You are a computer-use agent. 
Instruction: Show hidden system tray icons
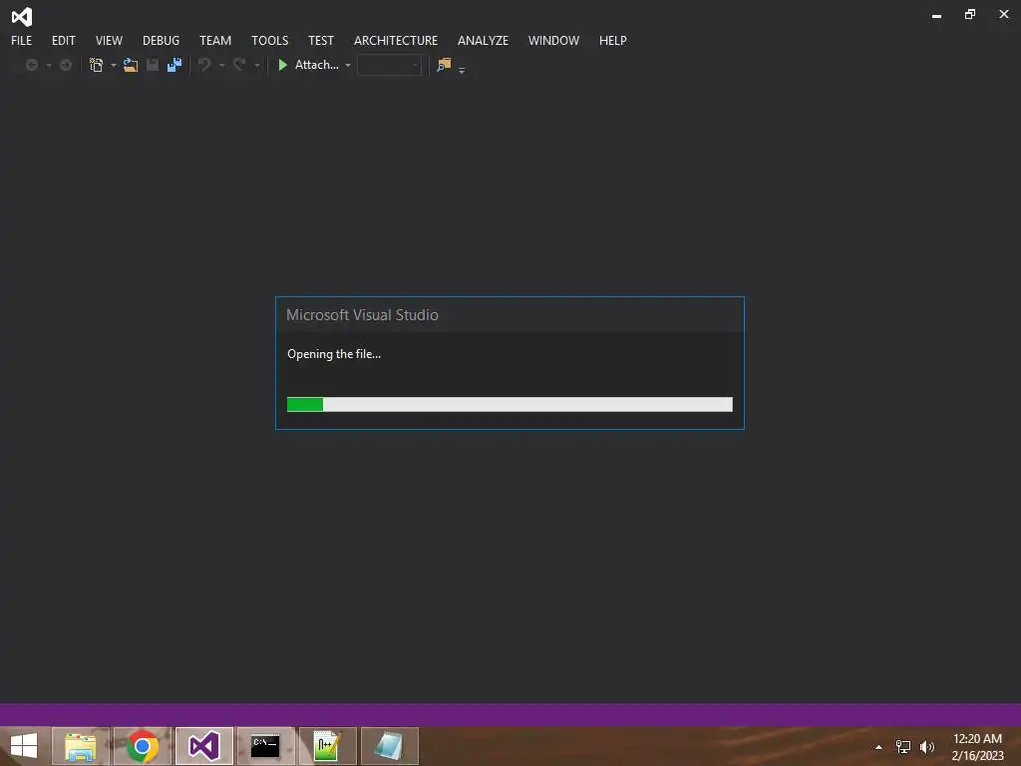point(879,747)
